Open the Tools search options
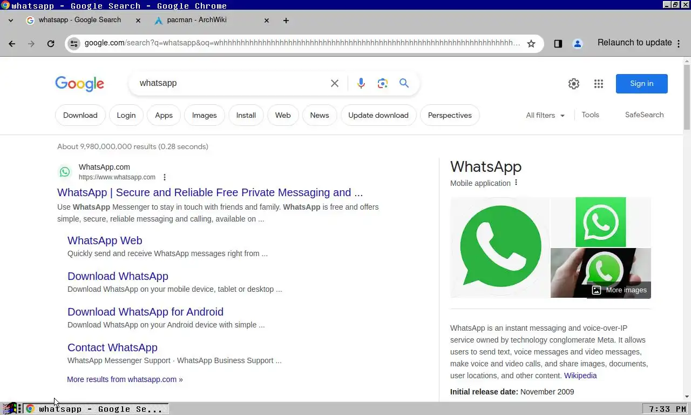Image resolution: width=691 pixels, height=415 pixels. pos(591,115)
